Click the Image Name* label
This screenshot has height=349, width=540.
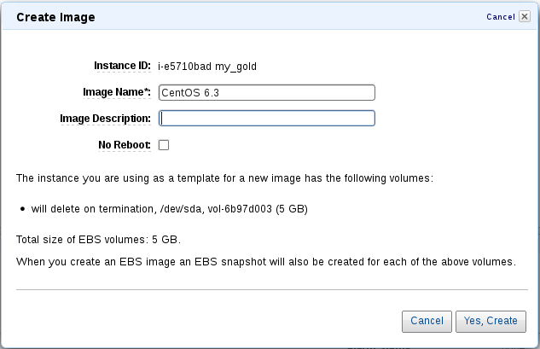click(116, 92)
